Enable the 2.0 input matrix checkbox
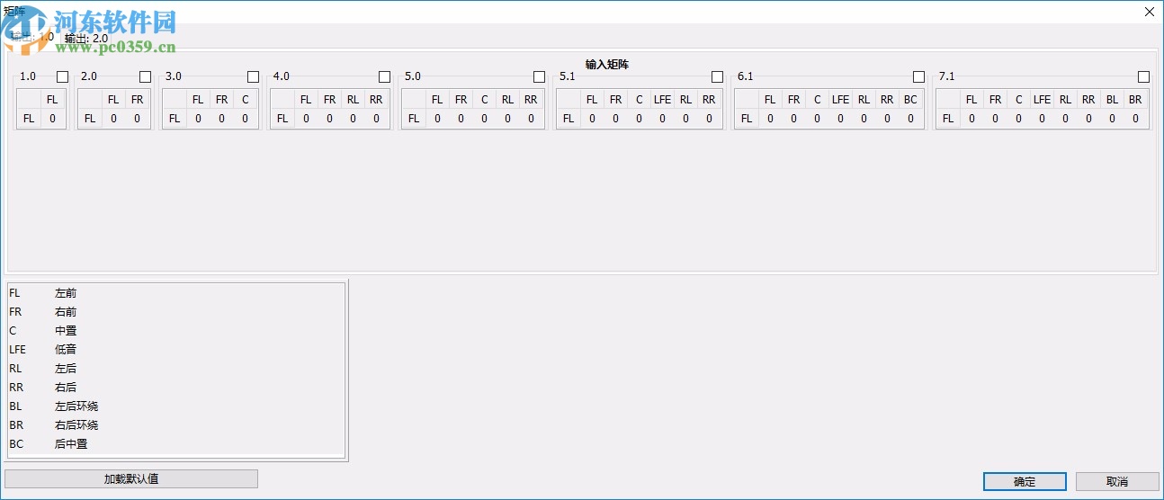The height and width of the screenshot is (500, 1164). tap(145, 77)
